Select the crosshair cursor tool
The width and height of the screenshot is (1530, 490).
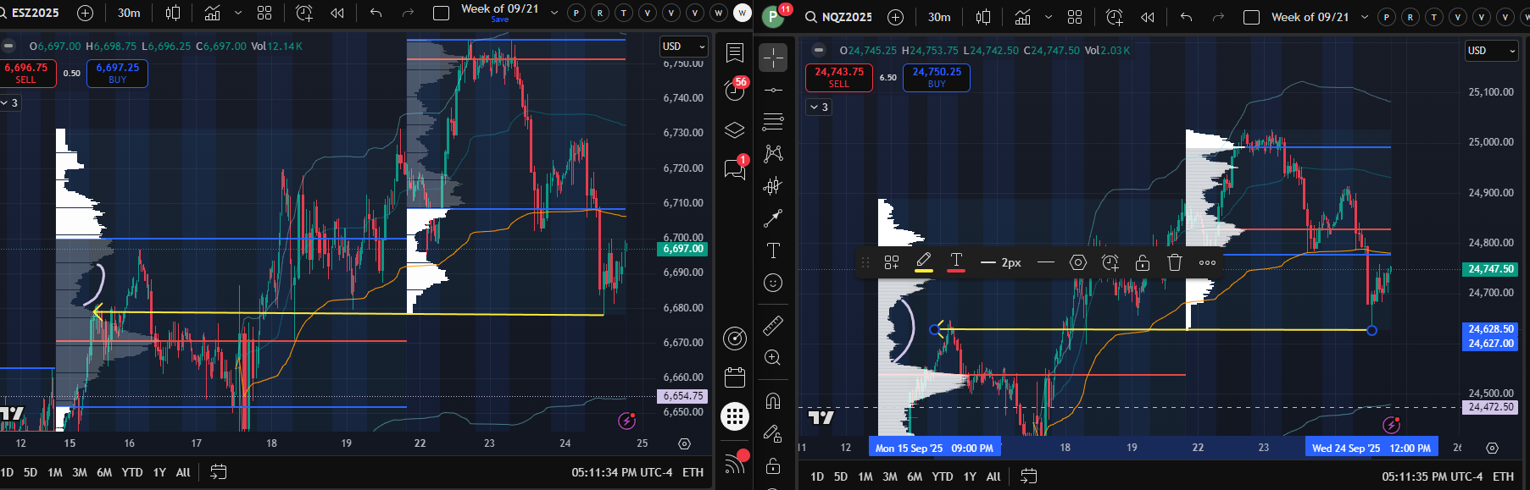[773, 58]
